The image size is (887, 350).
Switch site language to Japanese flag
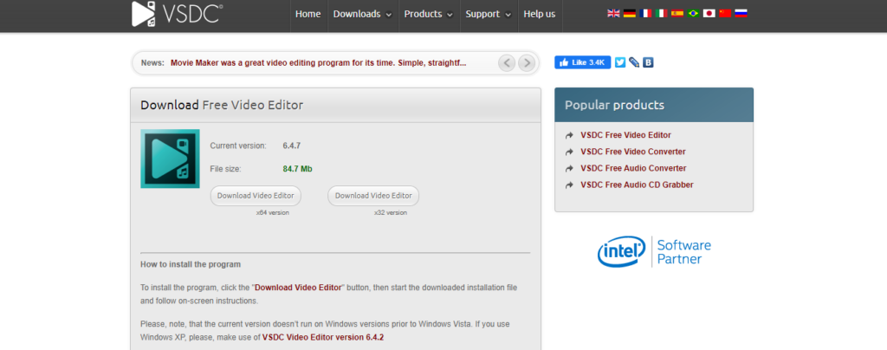(x=709, y=14)
